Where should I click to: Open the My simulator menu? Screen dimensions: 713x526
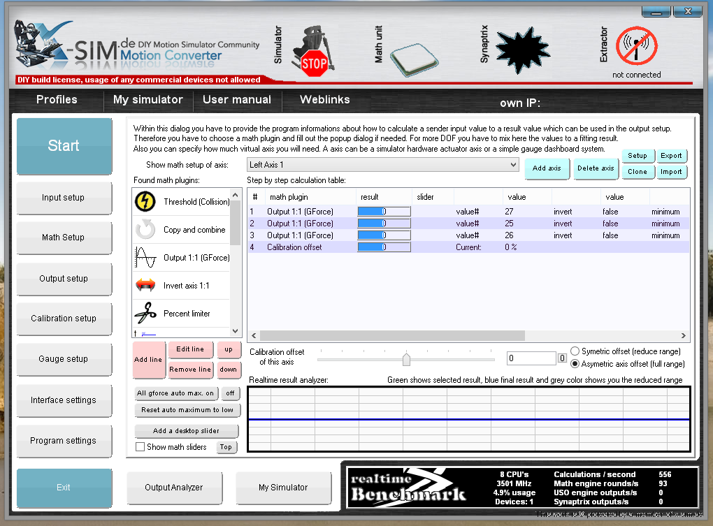148,99
